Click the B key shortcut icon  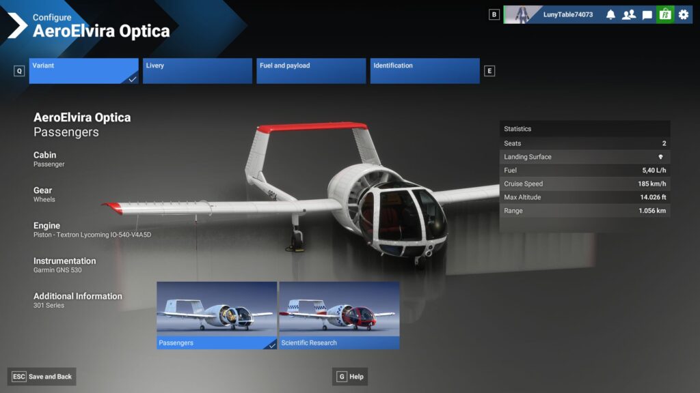494,14
